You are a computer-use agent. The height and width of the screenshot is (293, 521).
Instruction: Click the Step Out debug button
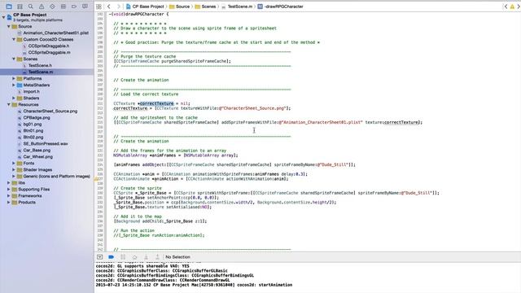157,257
